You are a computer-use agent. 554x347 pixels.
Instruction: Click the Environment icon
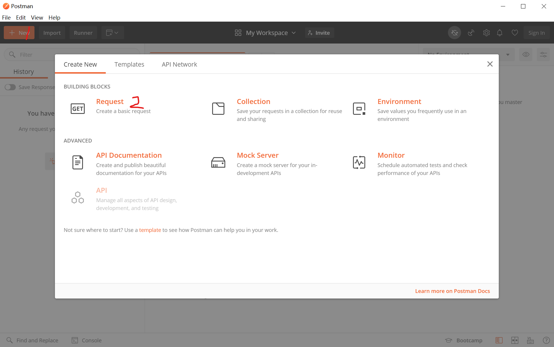pyautogui.click(x=359, y=109)
